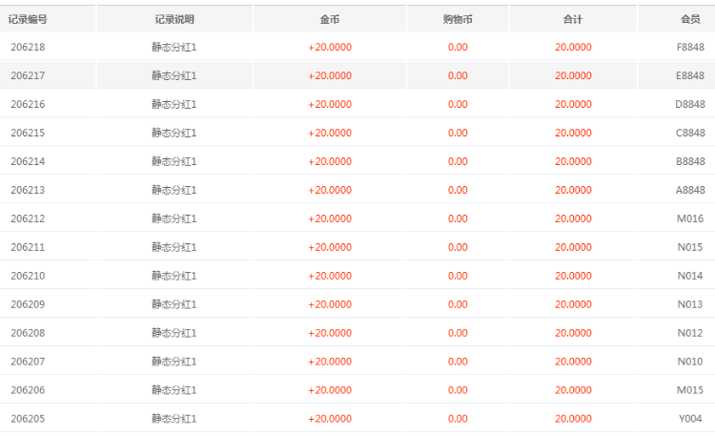Click the 合计 column header
Viewport: 715px width, 436px height.
coord(573,19)
